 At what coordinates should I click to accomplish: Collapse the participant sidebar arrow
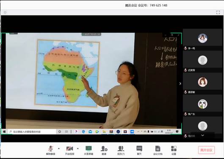click(180, 84)
